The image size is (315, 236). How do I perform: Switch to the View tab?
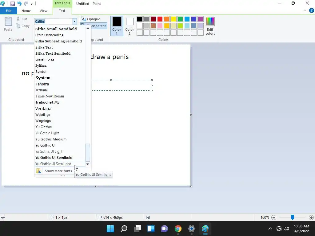point(43,11)
